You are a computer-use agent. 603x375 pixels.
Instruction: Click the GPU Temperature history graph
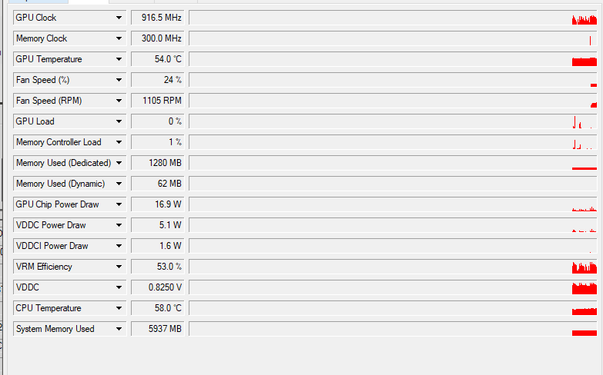click(x=393, y=59)
